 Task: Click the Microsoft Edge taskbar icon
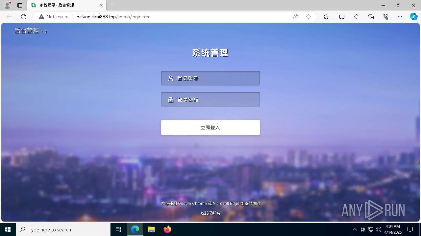pyautogui.click(x=135, y=229)
